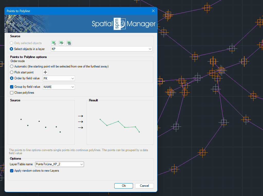
Task: Click the pick start point crosshair button
Action: pos(45,72)
